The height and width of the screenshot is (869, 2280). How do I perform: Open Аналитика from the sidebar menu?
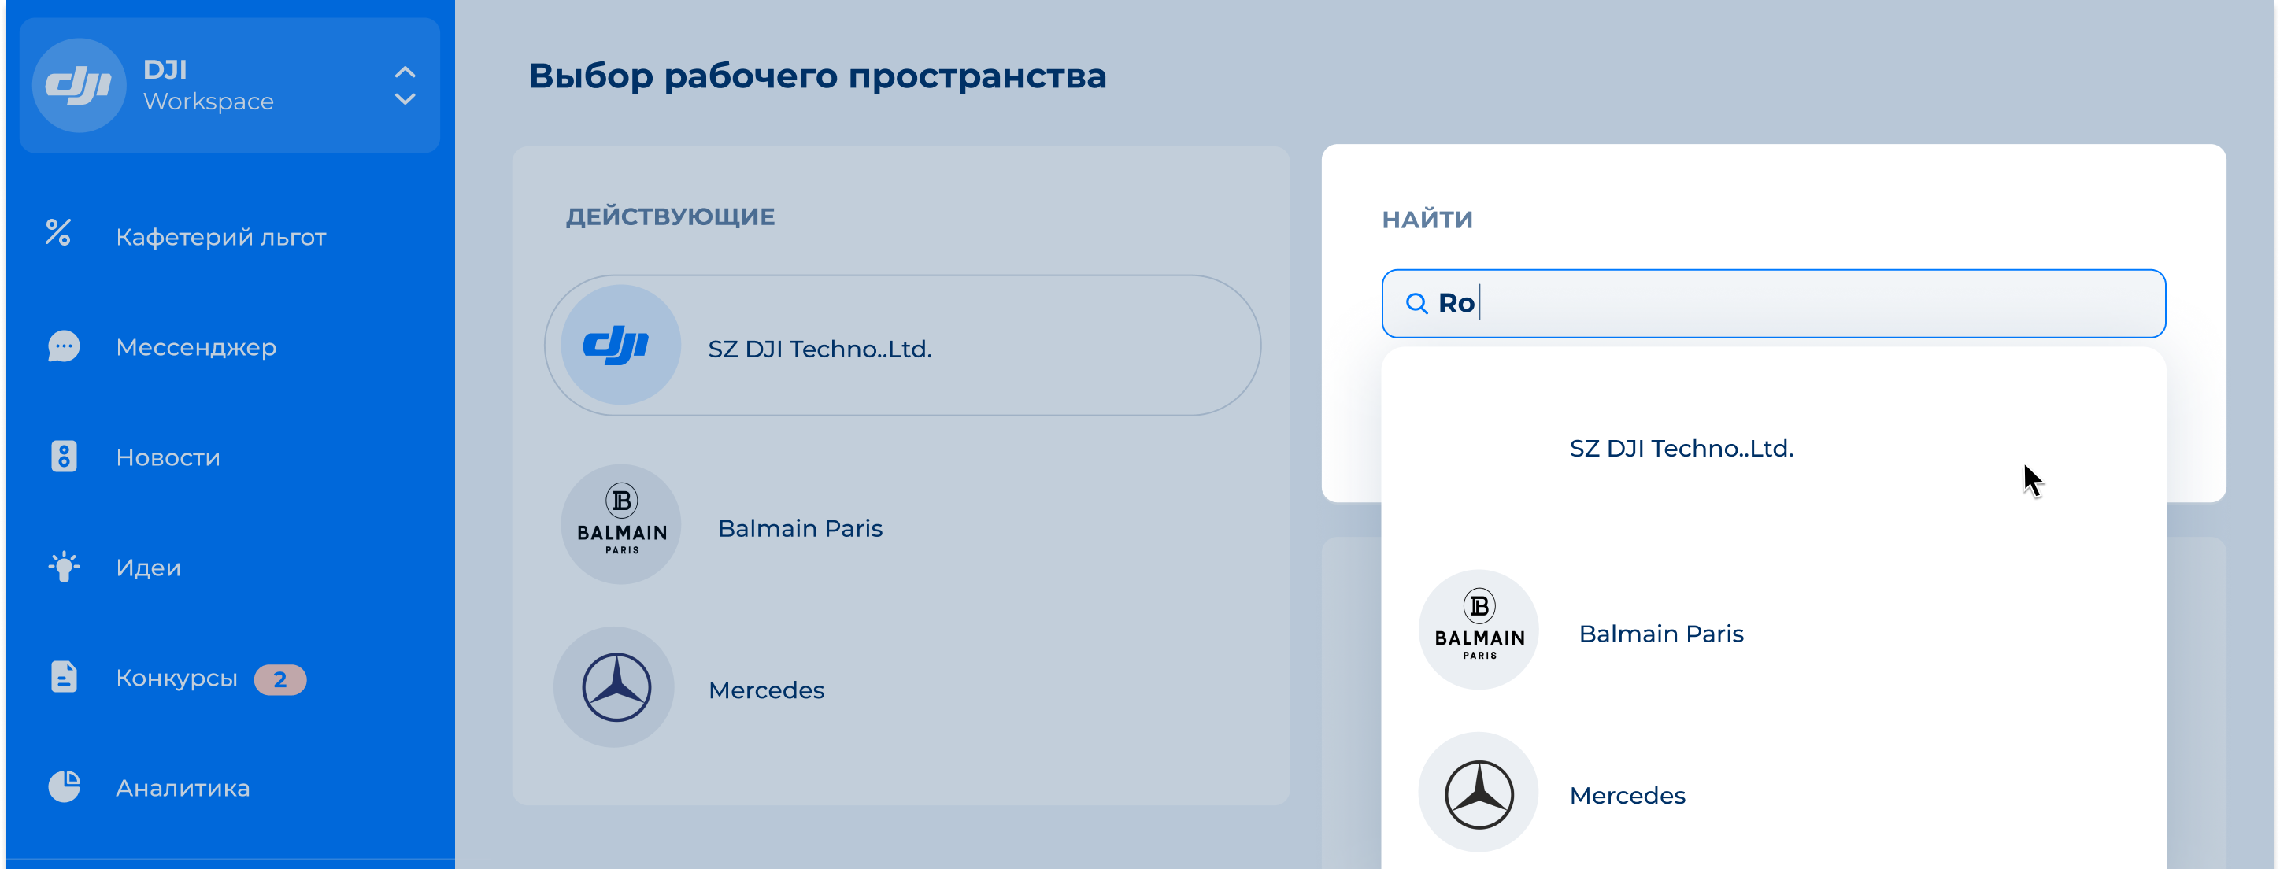pos(183,789)
